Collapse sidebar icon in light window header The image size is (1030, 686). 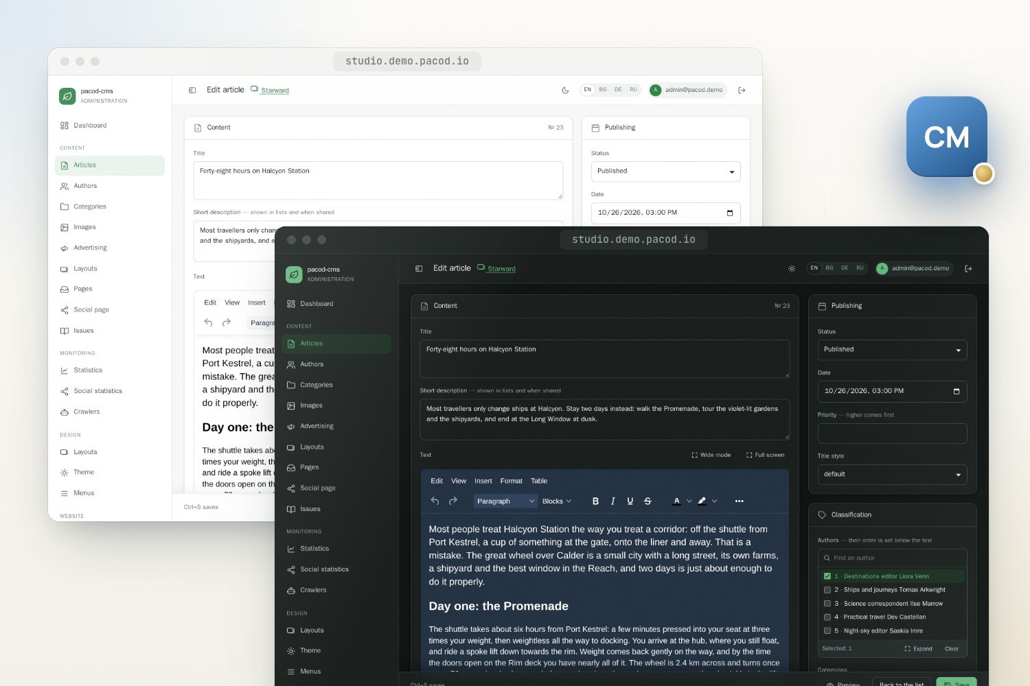click(192, 91)
